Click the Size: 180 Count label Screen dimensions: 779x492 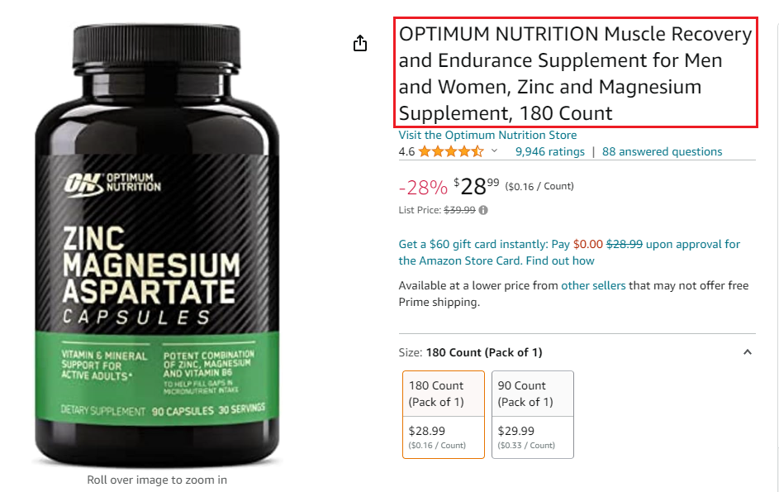[x=470, y=353]
